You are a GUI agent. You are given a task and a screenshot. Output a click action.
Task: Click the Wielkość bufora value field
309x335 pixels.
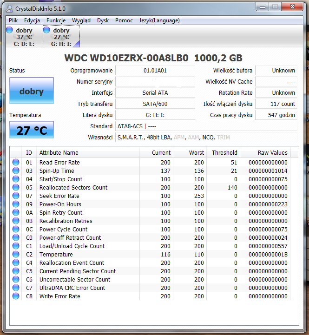(x=276, y=71)
